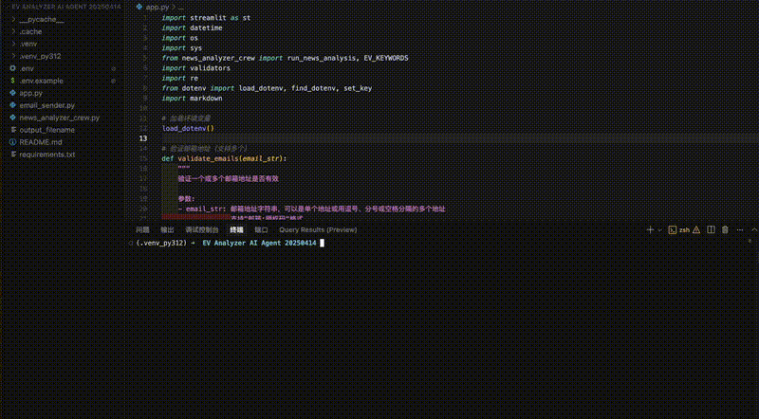Image resolution: width=759 pixels, height=419 pixels.
Task: Place cursor on highlighted line 13
Action: [460, 138]
